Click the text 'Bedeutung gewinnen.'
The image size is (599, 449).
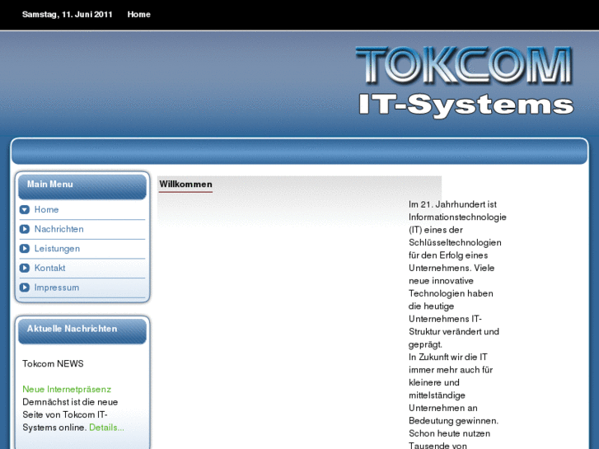(453, 421)
